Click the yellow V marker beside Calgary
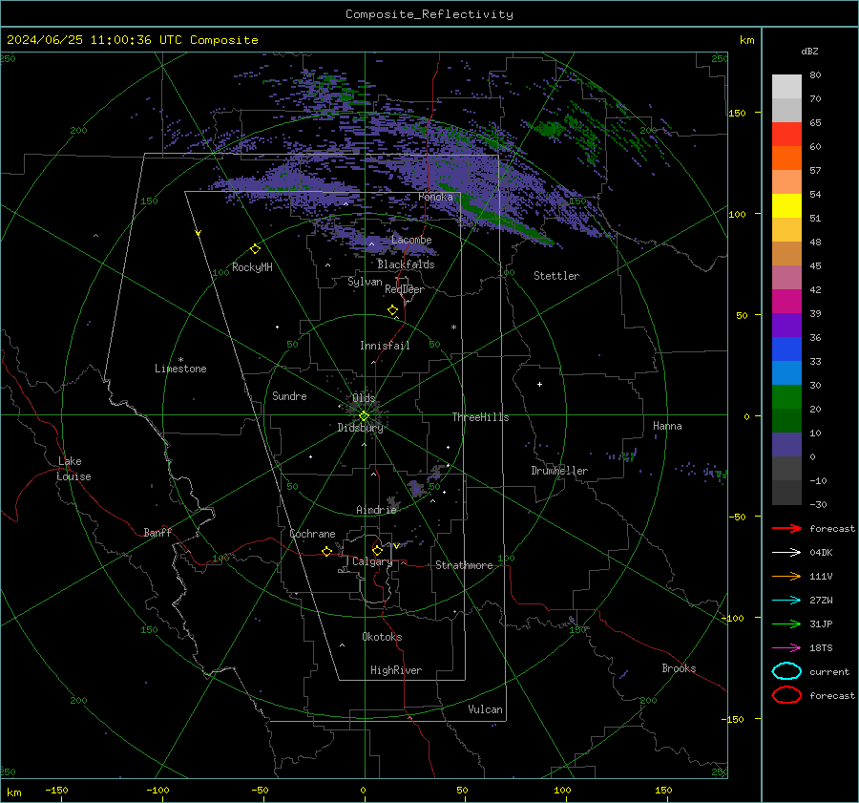 tap(396, 546)
